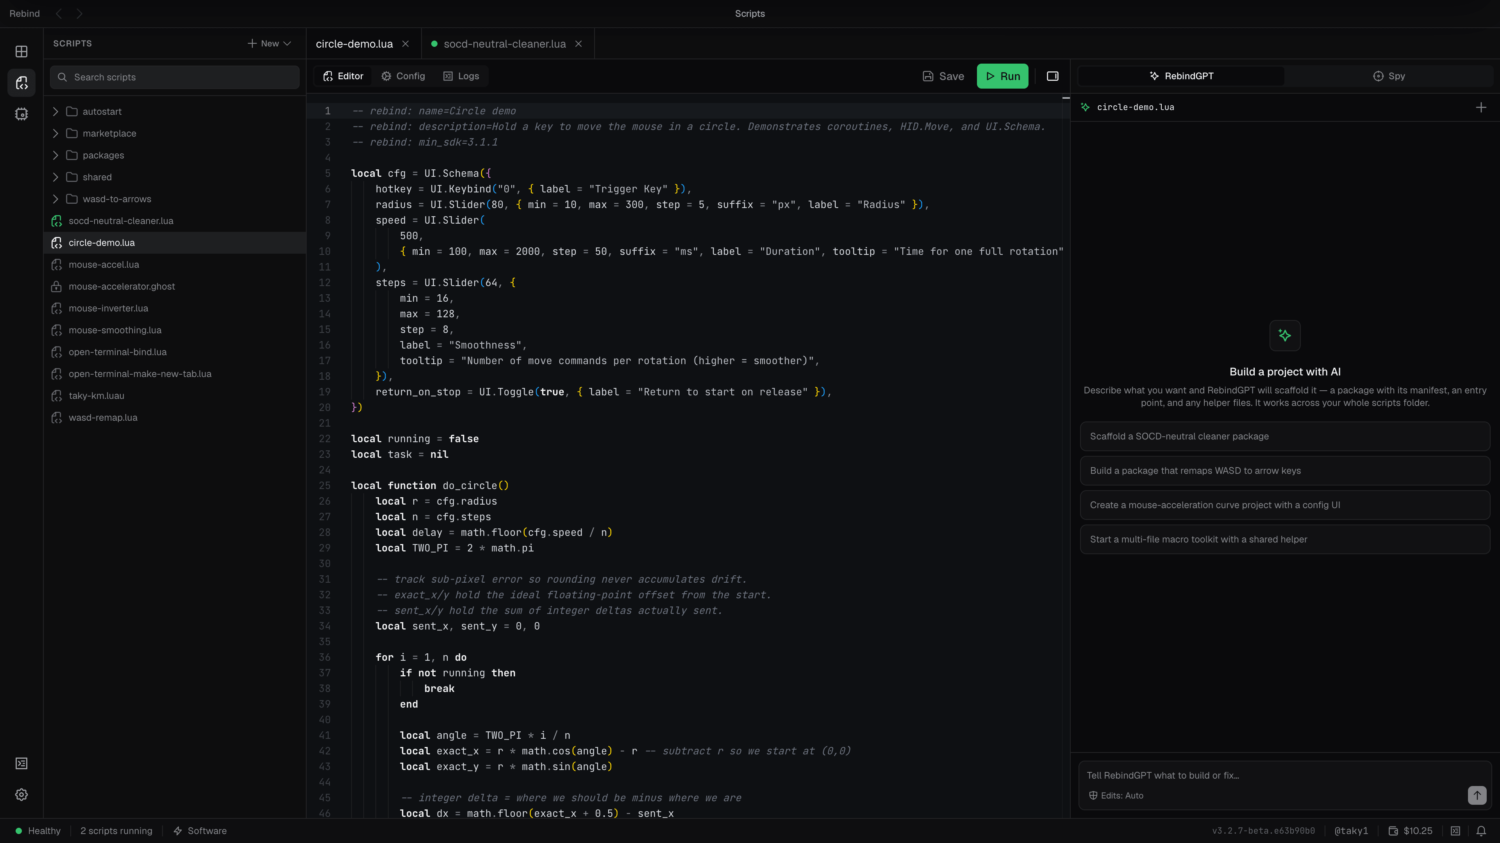Image resolution: width=1500 pixels, height=843 pixels.
Task: Focus the Search scripts field
Action: pos(175,77)
